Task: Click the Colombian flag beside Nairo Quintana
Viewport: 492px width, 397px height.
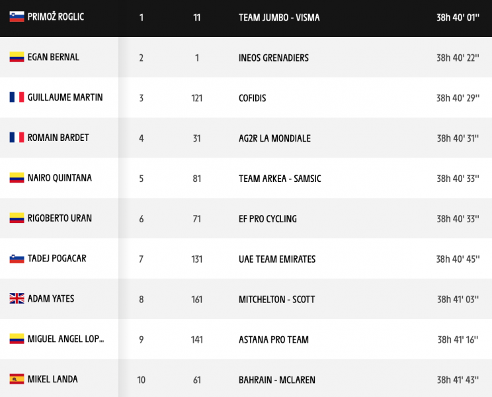Action: [x=17, y=177]
